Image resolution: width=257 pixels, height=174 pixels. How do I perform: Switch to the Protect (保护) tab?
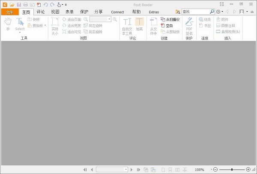tap(84, 12)
